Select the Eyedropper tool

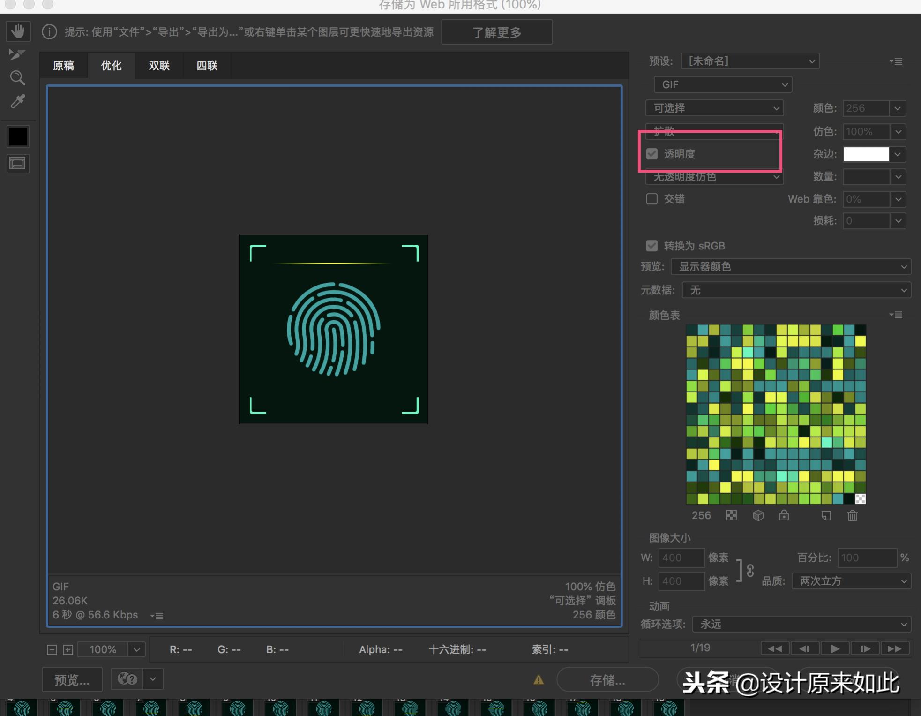[18, 101]
